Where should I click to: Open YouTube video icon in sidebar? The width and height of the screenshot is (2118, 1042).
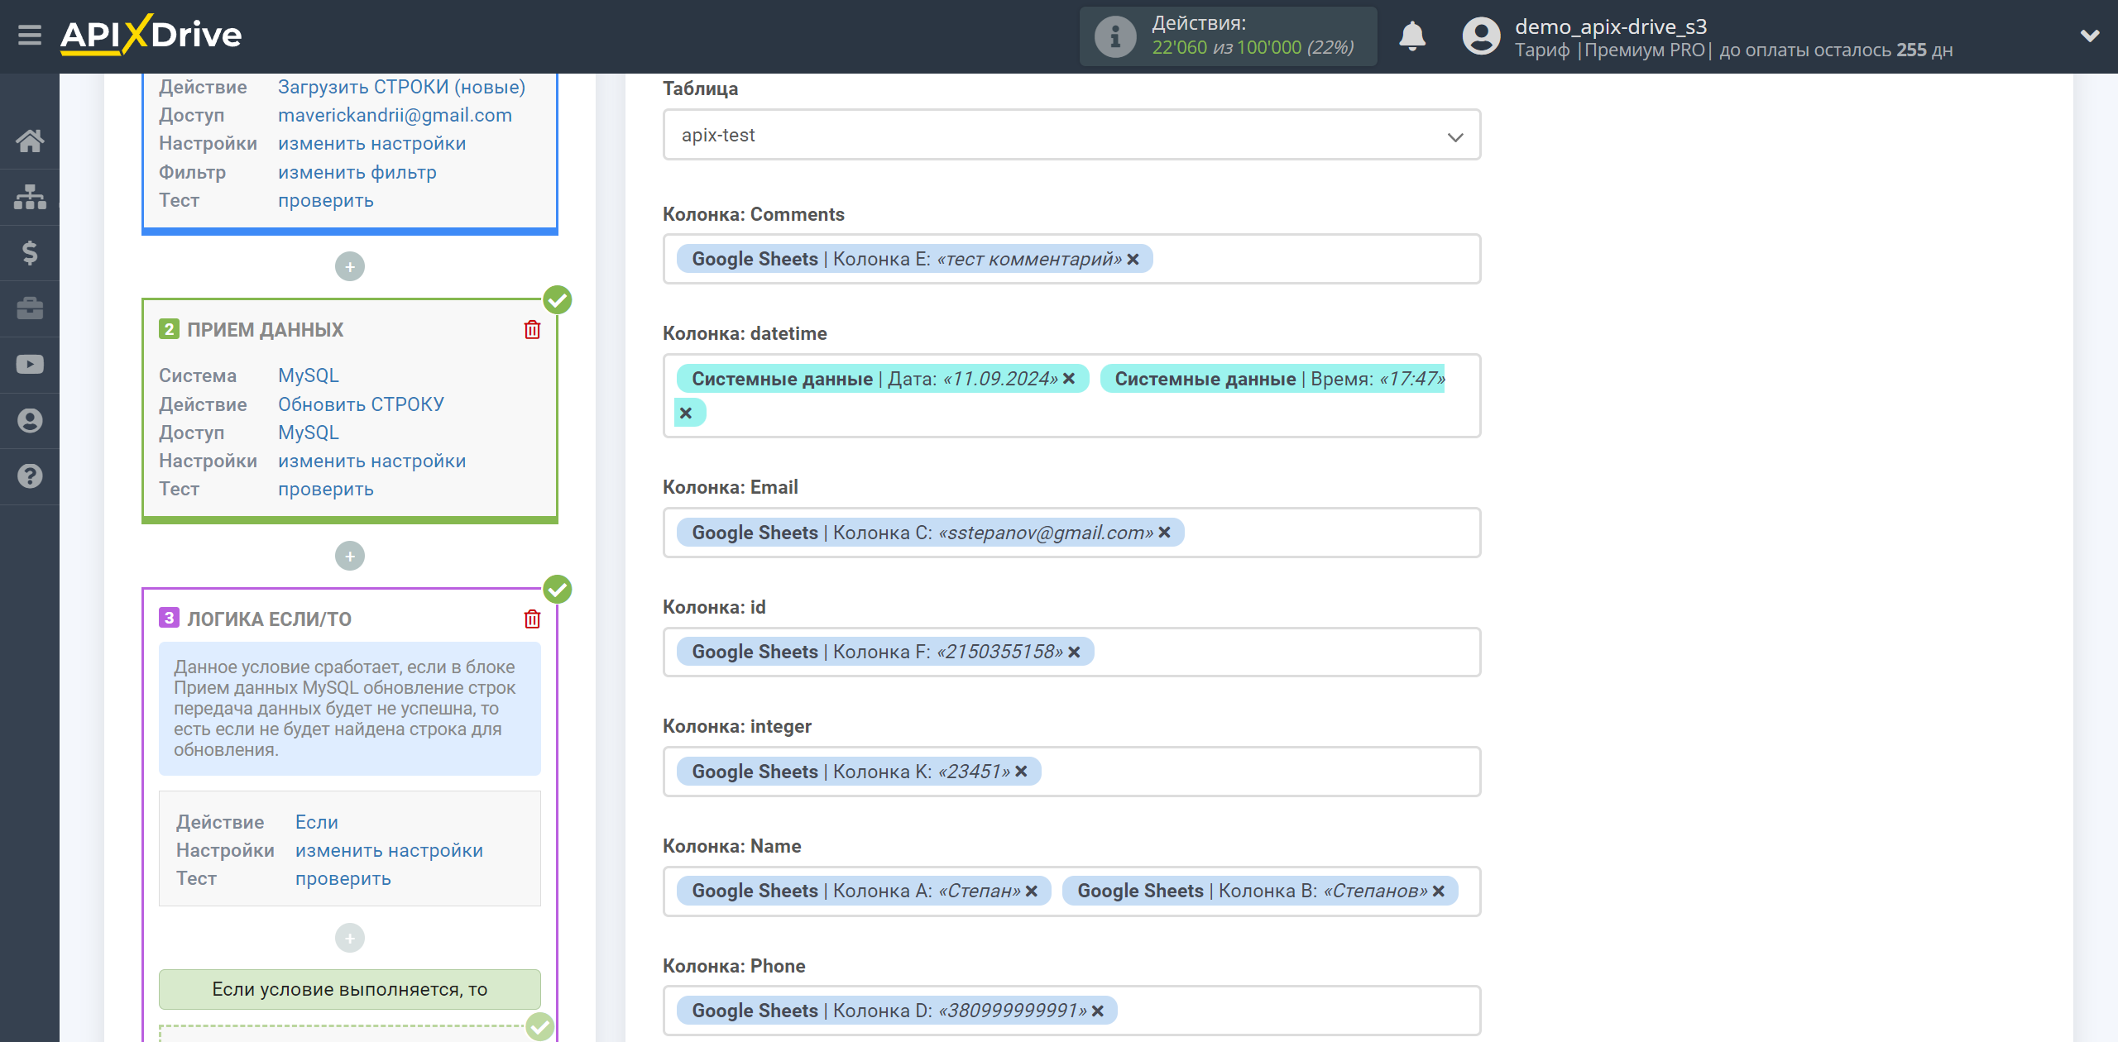pyautogui.click(x=30, y=365)
